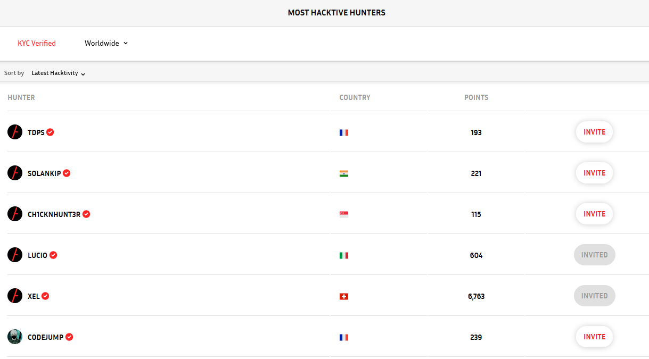Click CH1CKNHUNT3R's red verified checkmark
The width and height of the screenshot is (649, 359).
coord(86,214)
